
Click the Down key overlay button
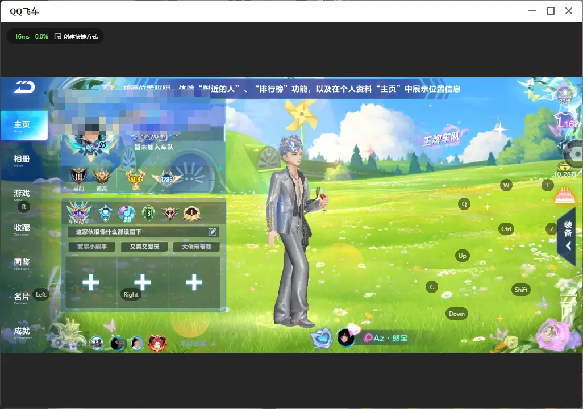(457, 314)
